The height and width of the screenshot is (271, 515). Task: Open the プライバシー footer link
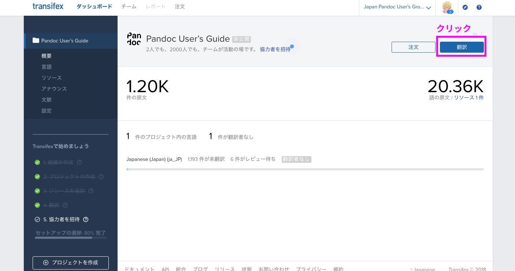point(311,269)
